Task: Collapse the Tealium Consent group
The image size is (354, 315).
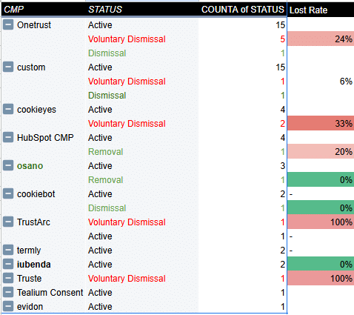Action: tap(8, 292)
